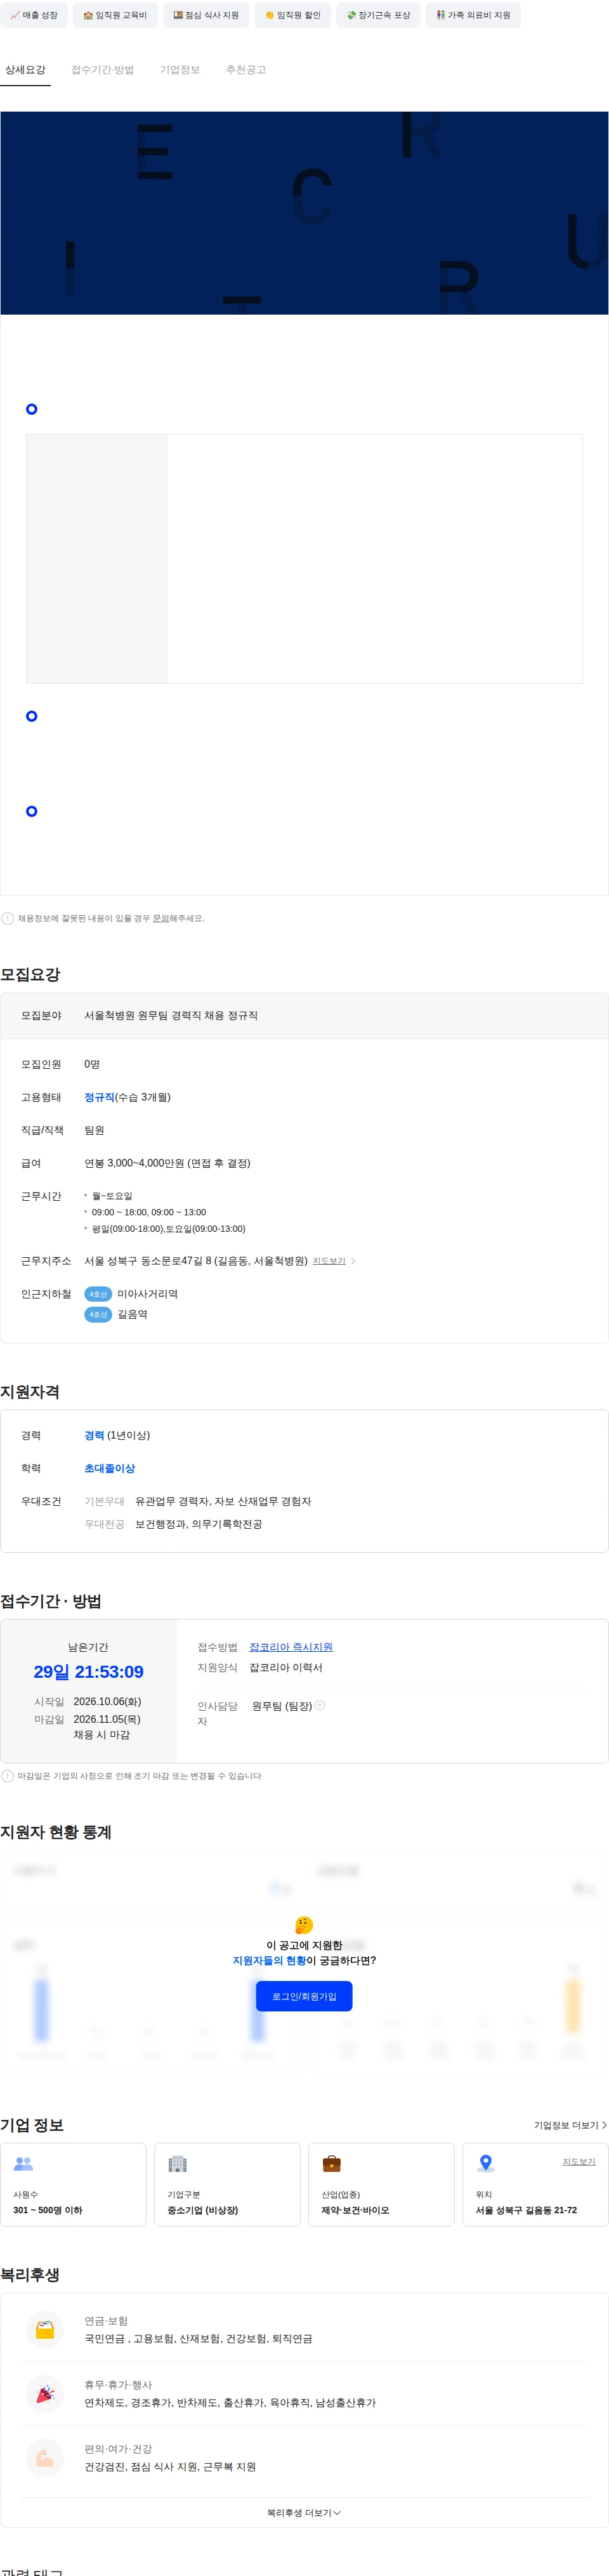Screen dimensions: 609x2576
Task: Click the 초대졸이상 education text
Action: [x=109, y=1468]
